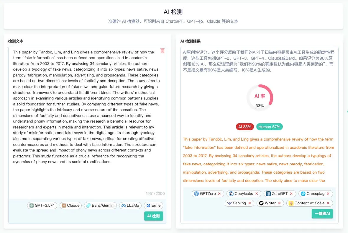Screen dimensions: 348x233
Task: Click the trash icon to clear text
Action: click(x=162, y=51)
